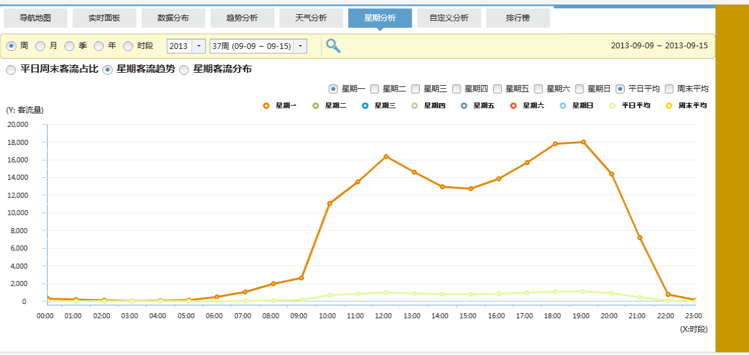Check the 周末平均 checkbox
Screen dimensions: 749x355
[x=669, y=89]
